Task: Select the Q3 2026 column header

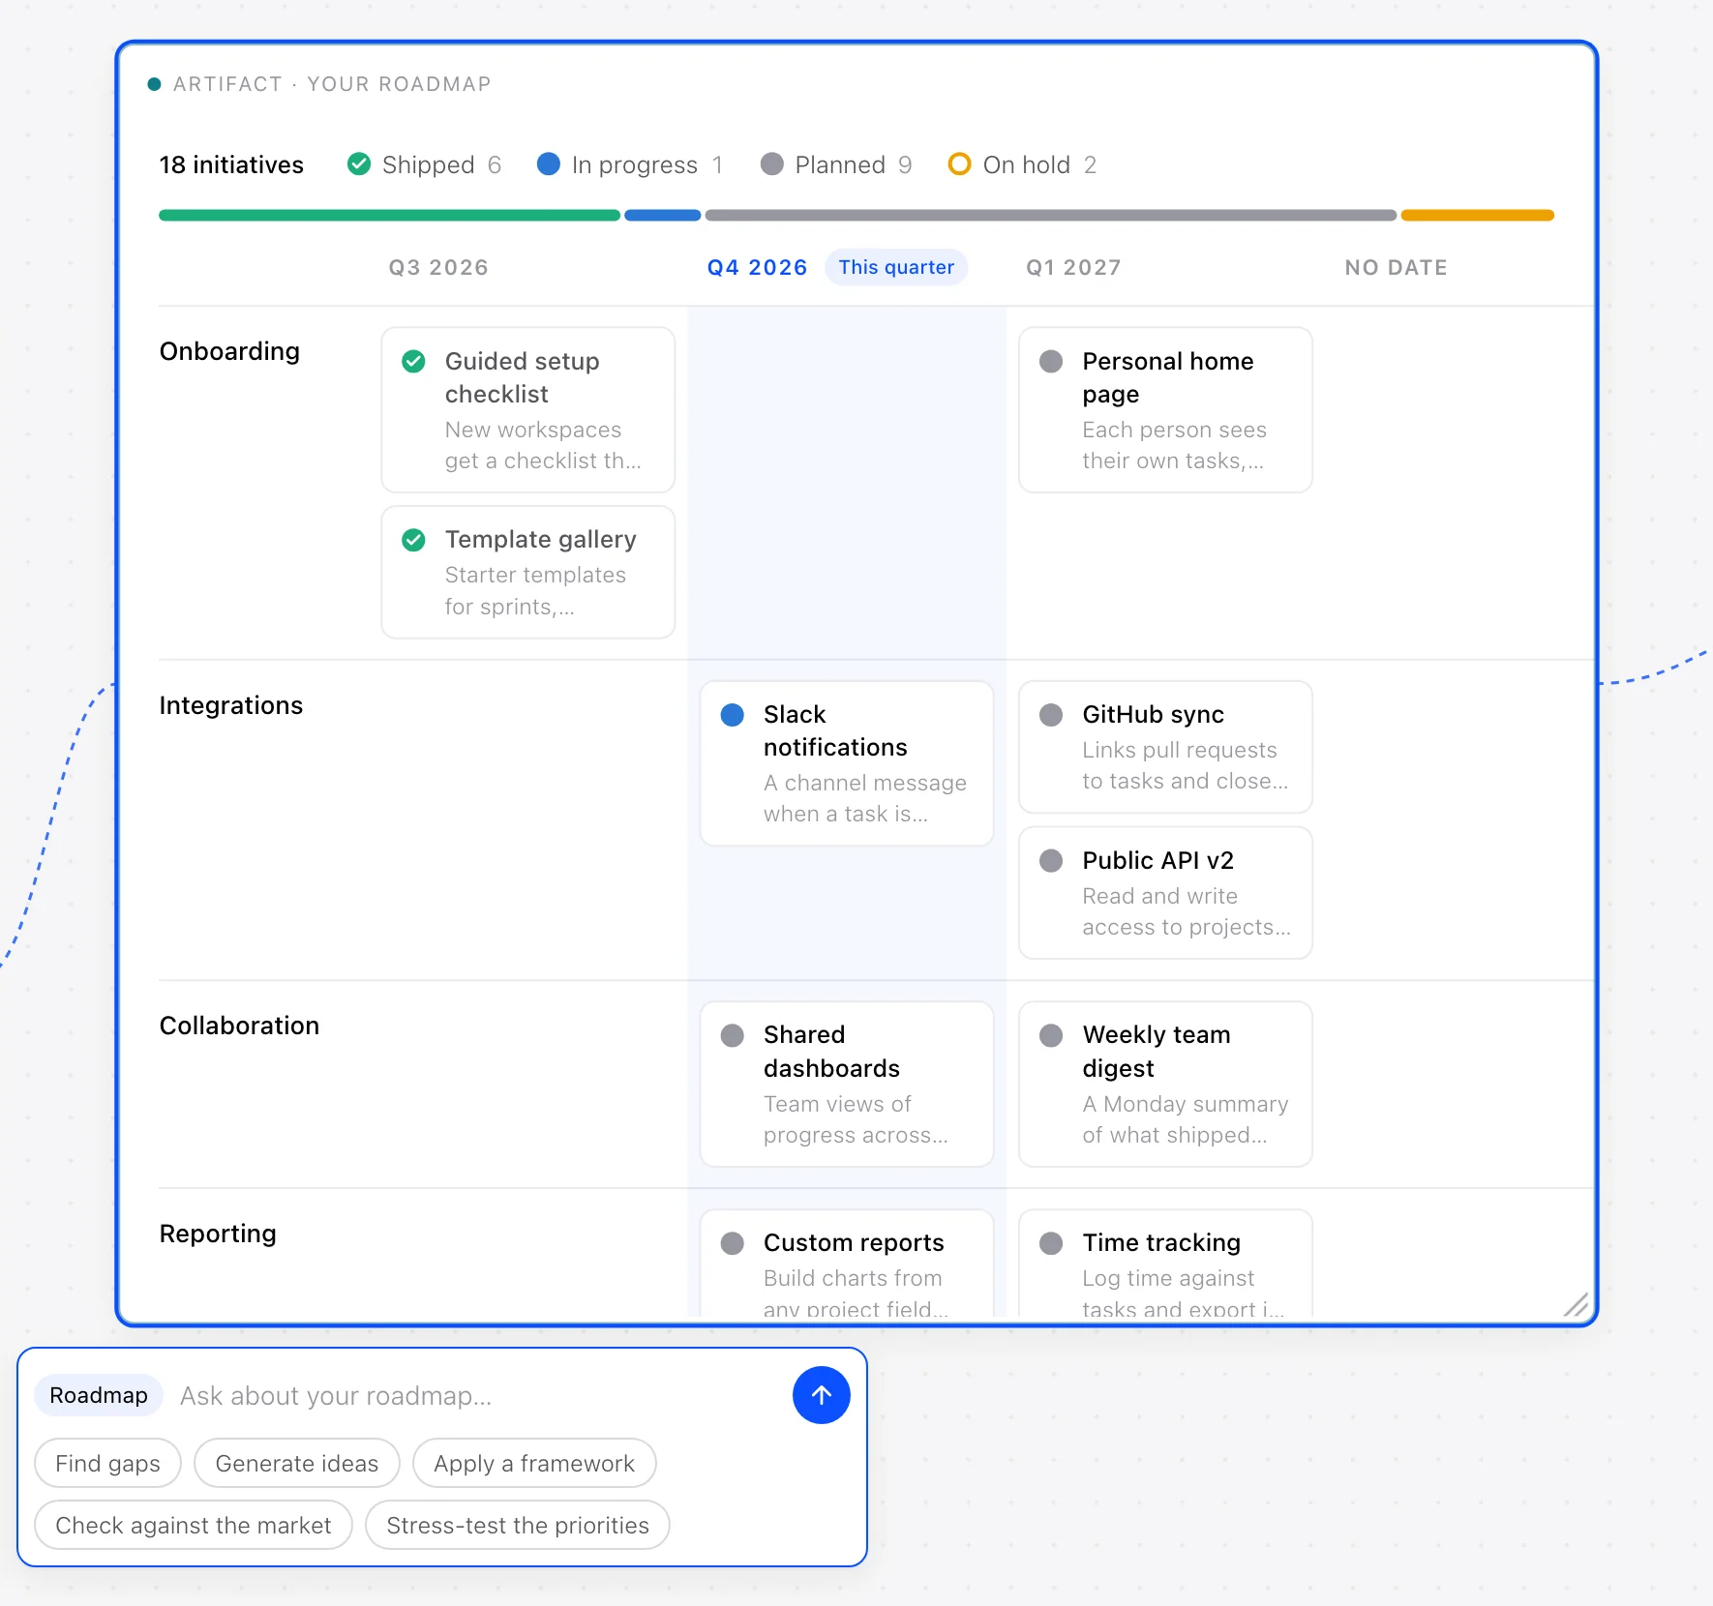Action: click(438, 268)
